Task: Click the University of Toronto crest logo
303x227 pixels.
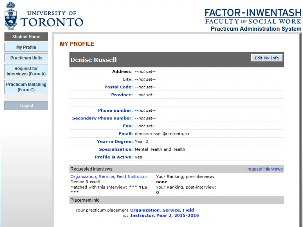Action: [x=11, y=16]
